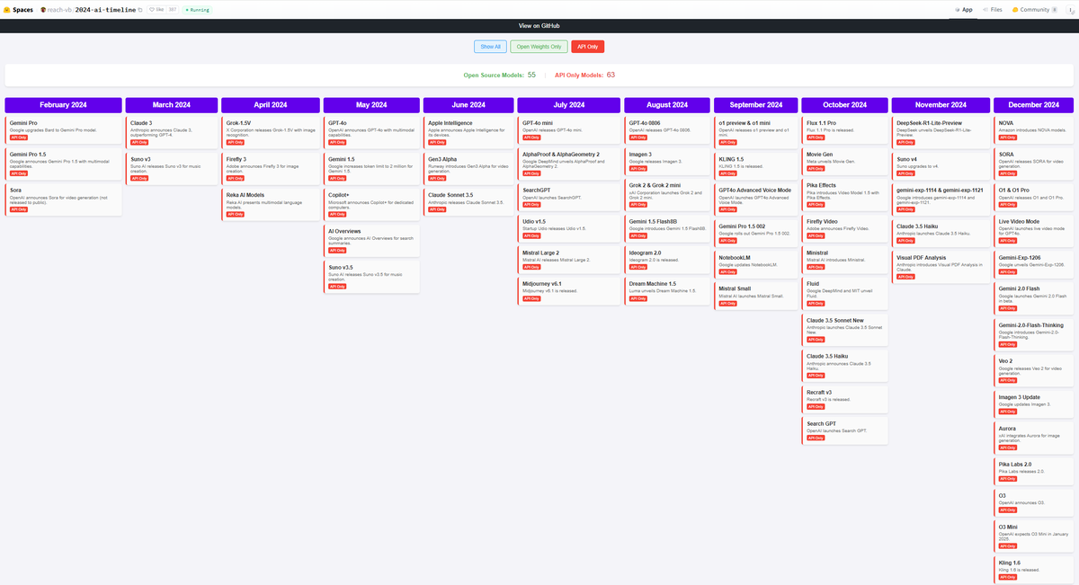Screen dimensions: 1079x585
Task: Like this space with the heart button
Action: pyautogui.click(x=158, y=9)
